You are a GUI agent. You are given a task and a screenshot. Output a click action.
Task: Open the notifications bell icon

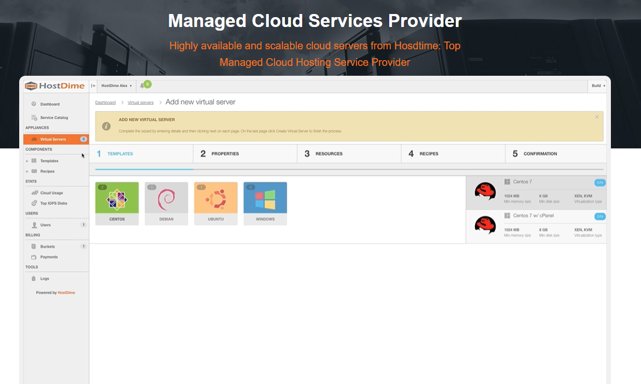point(142,86)
